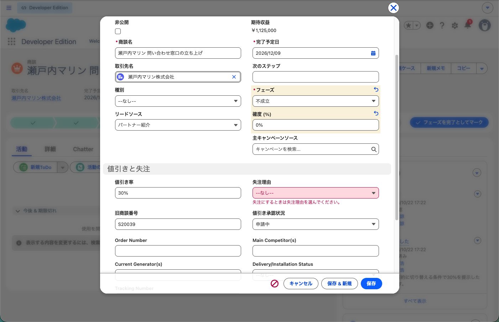Click the dialog's vertical scrollbar

pos(397,137)
